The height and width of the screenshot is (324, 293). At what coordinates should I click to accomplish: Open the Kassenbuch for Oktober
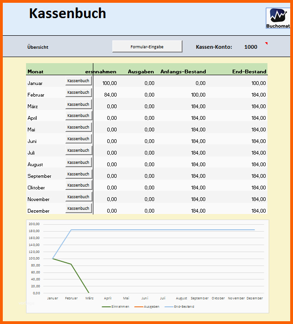[x=78, y=185]
